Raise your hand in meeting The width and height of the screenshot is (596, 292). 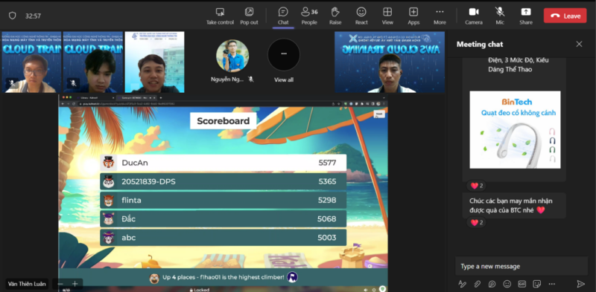[335, 16]
